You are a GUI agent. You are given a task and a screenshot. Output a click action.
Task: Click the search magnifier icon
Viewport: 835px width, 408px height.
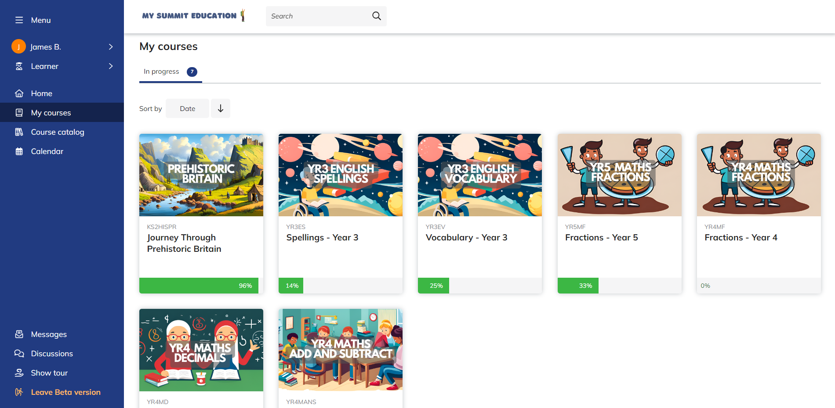click(x=377, y=16)
